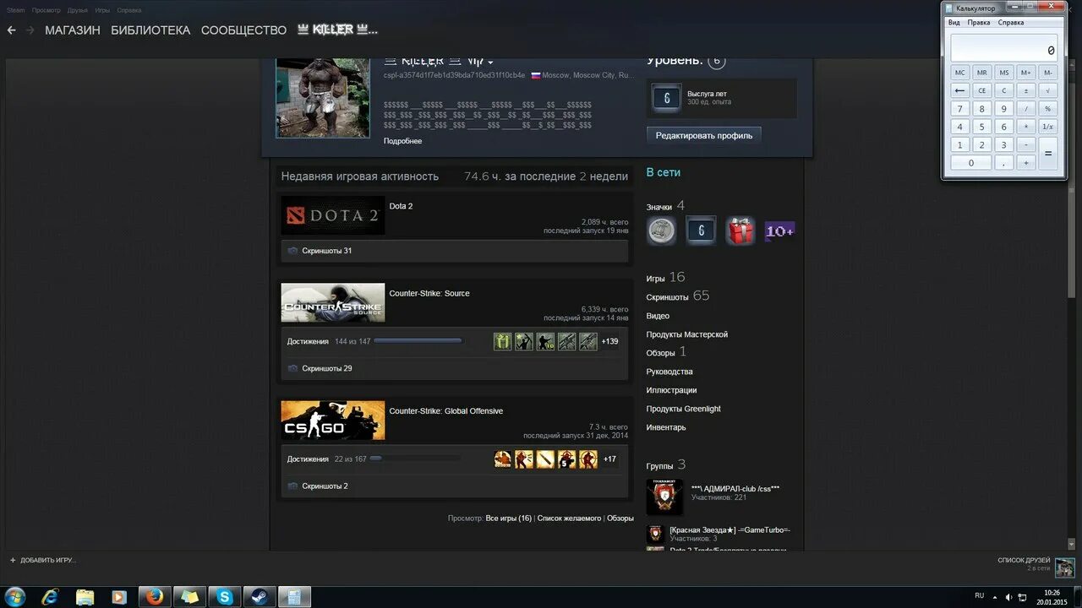
Task: Open the silver coin community badge
Action: click(661, 231)
